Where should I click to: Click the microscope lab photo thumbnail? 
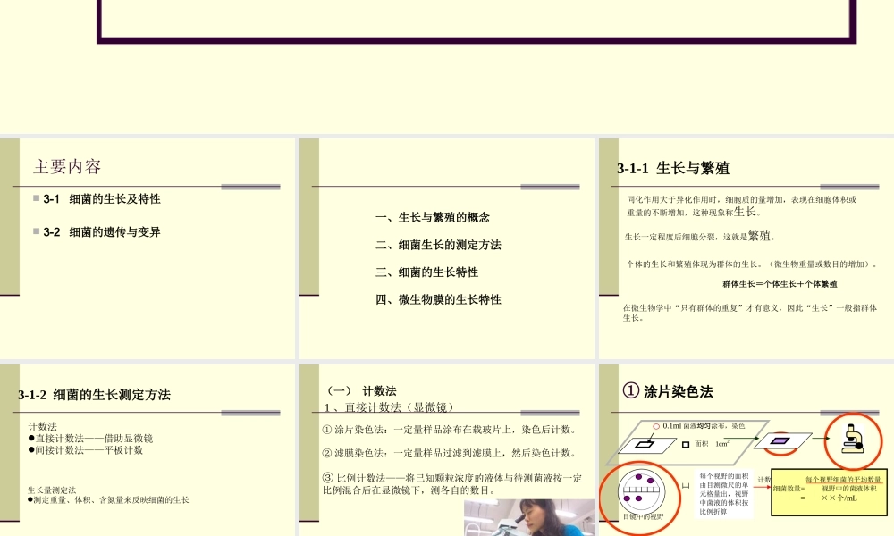coord(527,518)
